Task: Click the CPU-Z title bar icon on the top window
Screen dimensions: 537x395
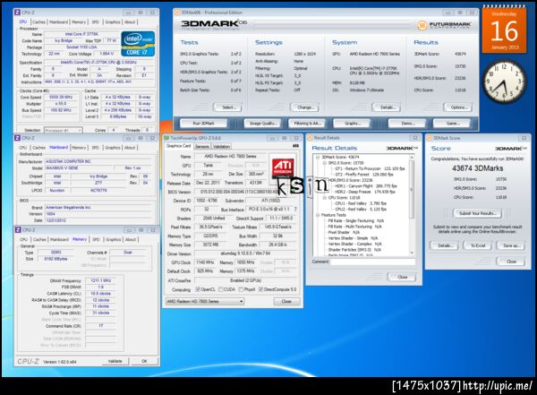Action: [x=17, y=13]
